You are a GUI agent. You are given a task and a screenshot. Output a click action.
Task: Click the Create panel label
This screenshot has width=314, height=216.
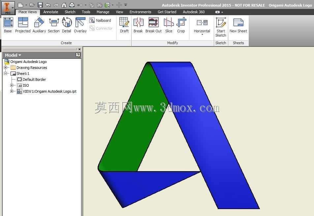click(66, 43)
